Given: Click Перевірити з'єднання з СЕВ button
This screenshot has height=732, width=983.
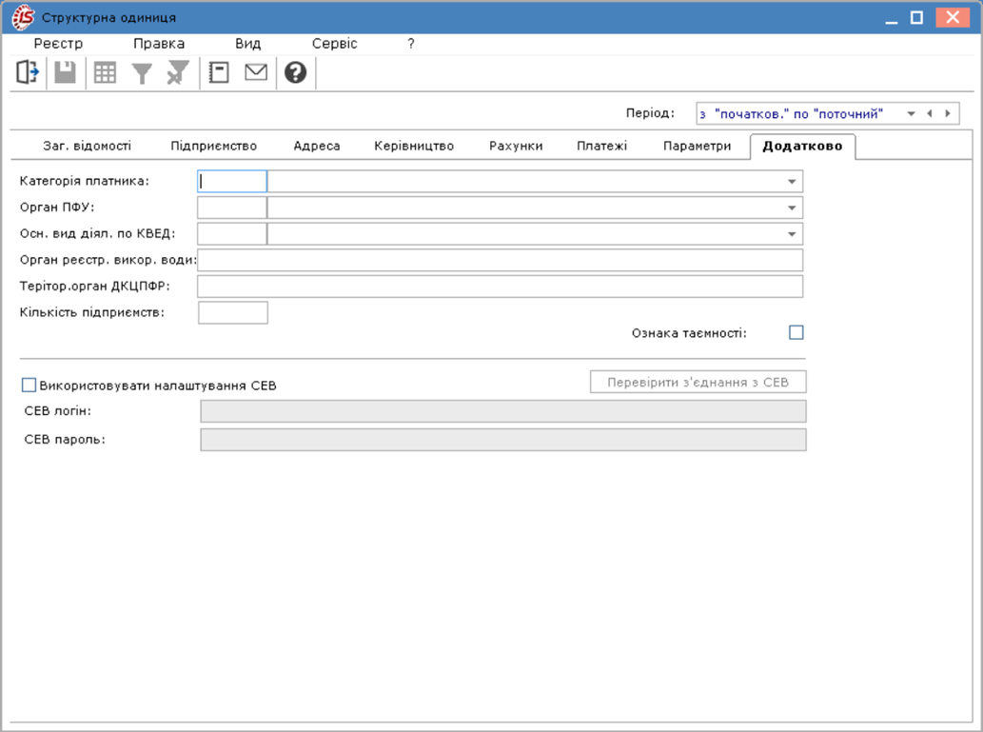Looking at the screenshot, I should [x=698, y=382].
